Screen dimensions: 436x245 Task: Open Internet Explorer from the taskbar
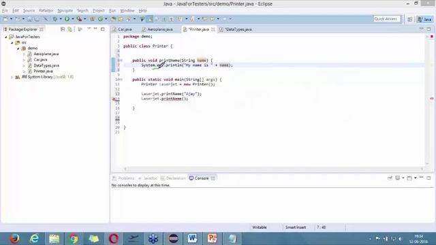(35, 239)
